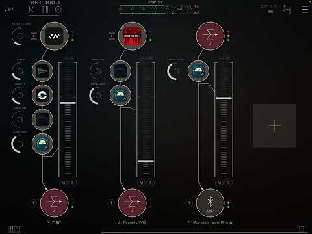312x234 pixels.
Task: Open the tempo setting showing 84
Action: pyautogui.click(x=9, y=9)
